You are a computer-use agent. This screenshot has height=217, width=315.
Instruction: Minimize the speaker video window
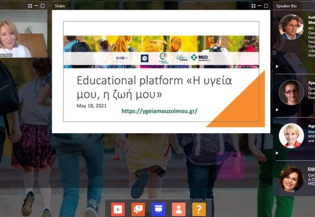pos(36,6)
